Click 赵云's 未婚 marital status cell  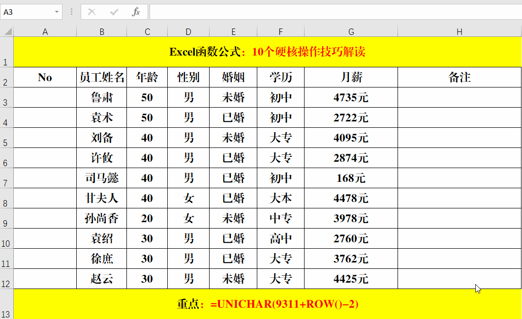tap(233, 278)
